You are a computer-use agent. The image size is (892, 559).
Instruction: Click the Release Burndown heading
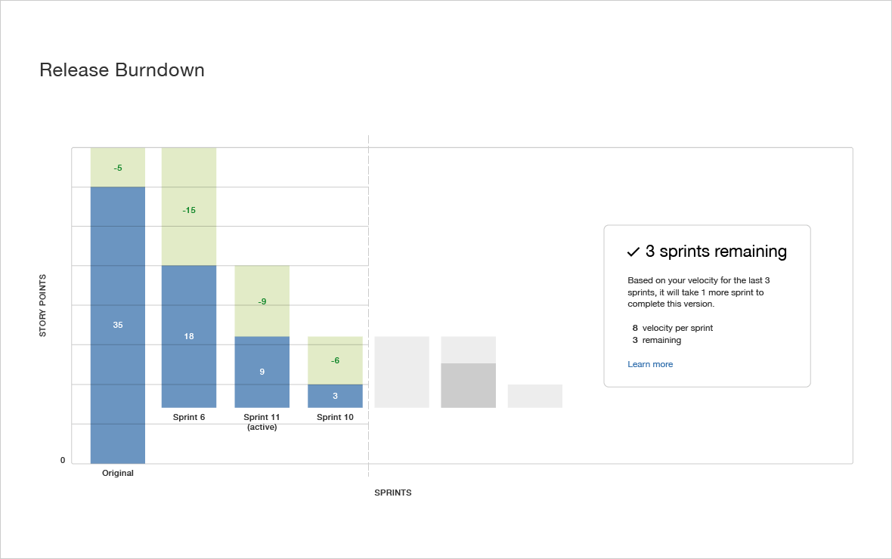pos(122,70)
